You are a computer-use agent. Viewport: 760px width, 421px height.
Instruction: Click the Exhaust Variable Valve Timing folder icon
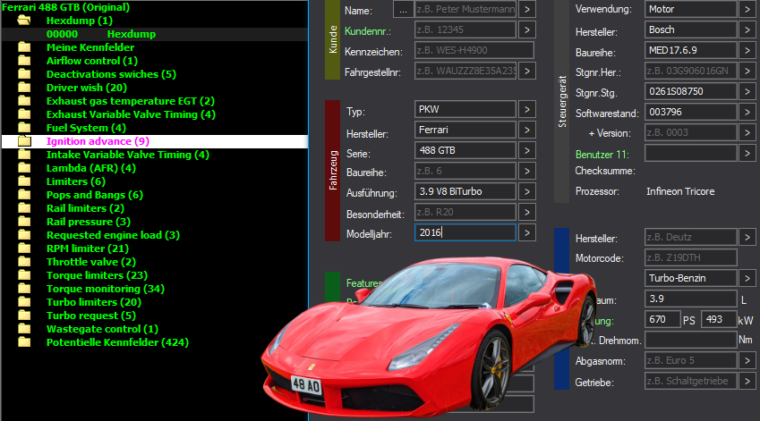click(x=24, y=114)
